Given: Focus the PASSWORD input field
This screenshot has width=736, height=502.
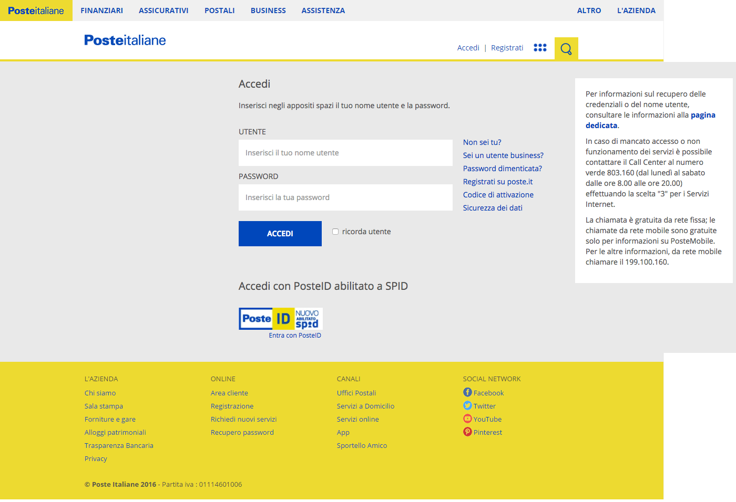Looking at the screenshot, I should pos(345,197).
